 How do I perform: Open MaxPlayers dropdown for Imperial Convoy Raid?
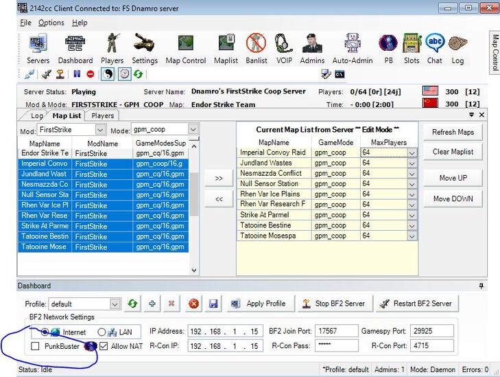coord(412,153)
